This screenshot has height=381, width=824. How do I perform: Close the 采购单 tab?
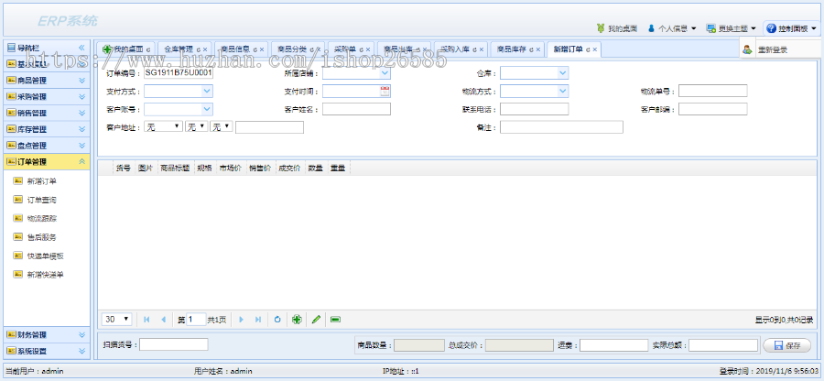(368, 49)
